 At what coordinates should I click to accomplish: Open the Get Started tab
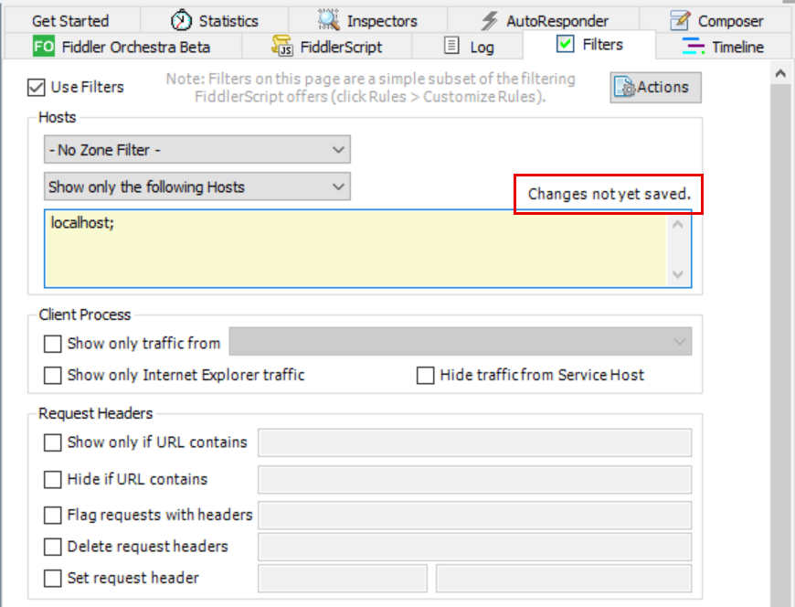point(70,21)
